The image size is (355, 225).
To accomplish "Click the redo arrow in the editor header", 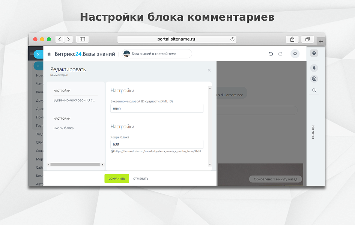I will 280,54.
